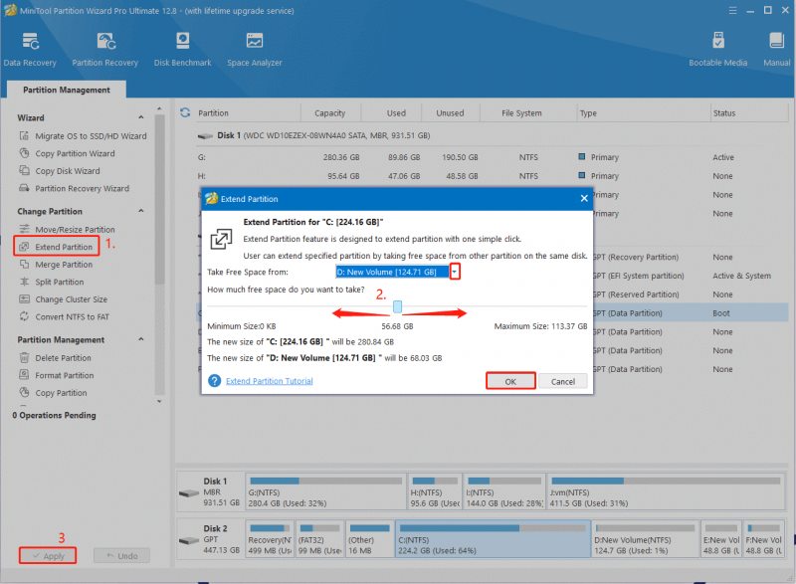Close the Extend Partition dialog
This screenshot has width=796, height=584.
point(584,198)
